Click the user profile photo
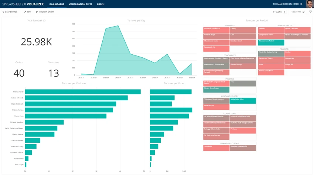The height and width of the screenshot is (176, 314). click(310, 4)
